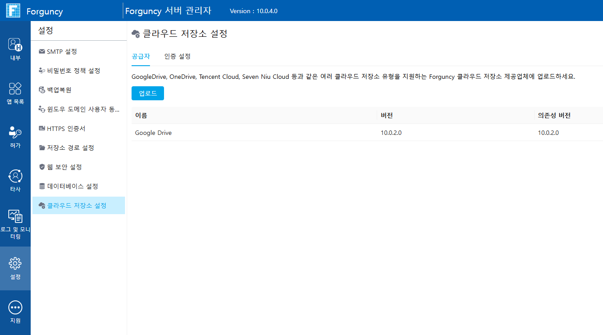603x335 pixels.
Task: Click the Forguncy logo icon
Action: click(x=13, y=11)
